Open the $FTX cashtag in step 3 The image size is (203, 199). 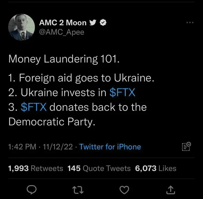(34, 107)
